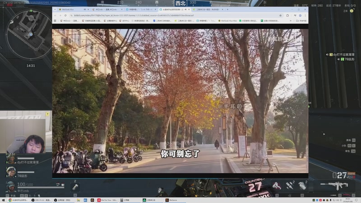Switch to the MelGeek Hive tab
This screenshot has width=361, height=203.
tap(73, 9)
